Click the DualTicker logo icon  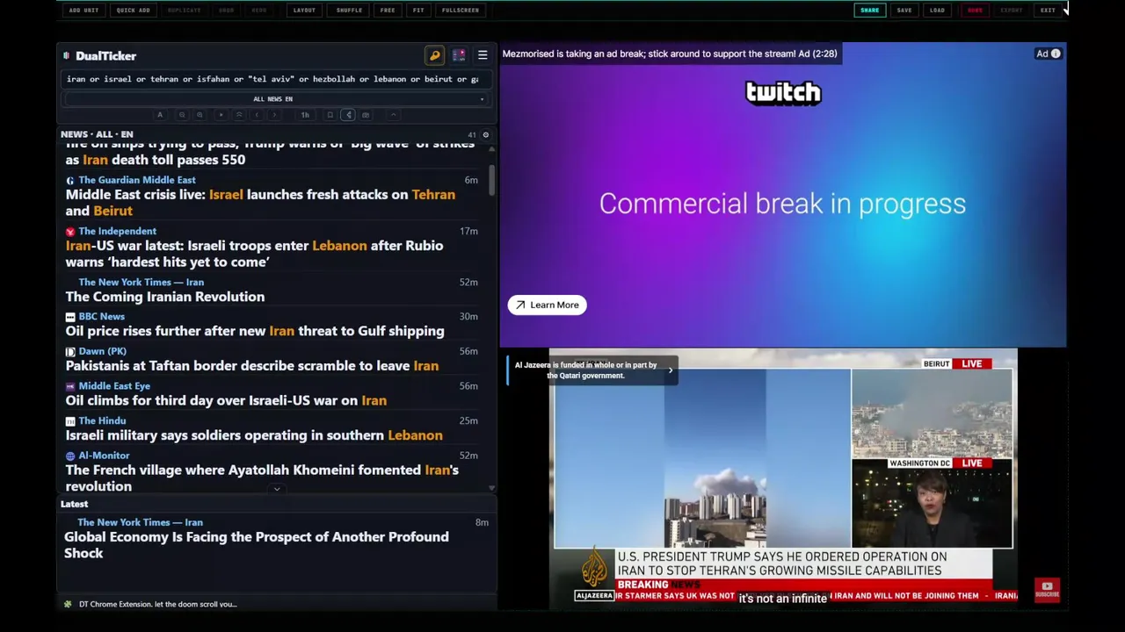click(x=66, y=55)
